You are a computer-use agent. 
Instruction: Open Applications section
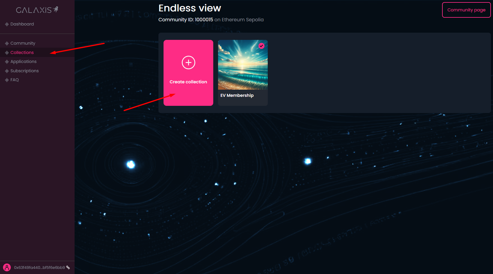[23, 61]
